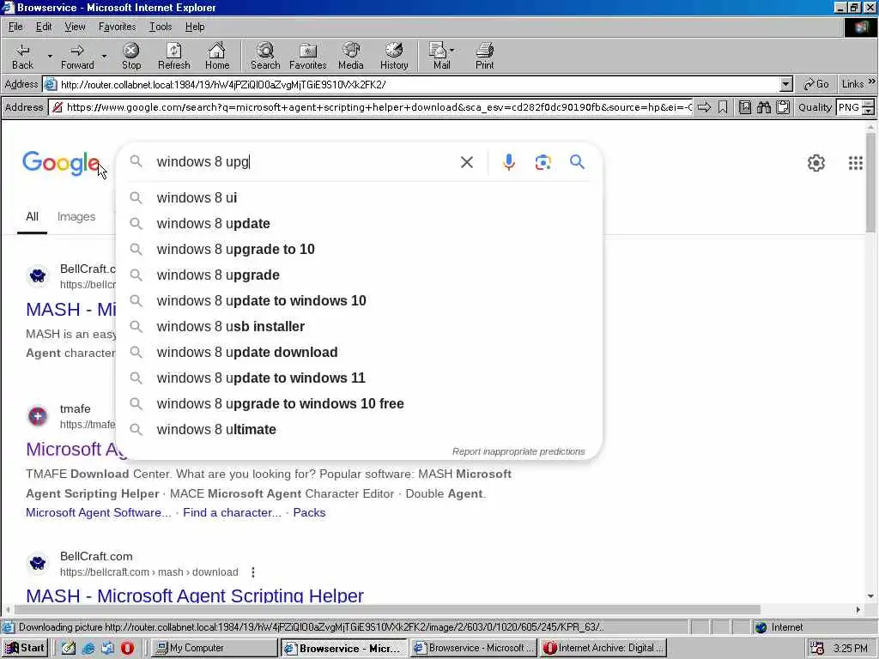Image resolution: width=879 pixels, height=659 pixels.
Task: Expand the Links toolbar chevron
Action: click(x=872, y=82)
